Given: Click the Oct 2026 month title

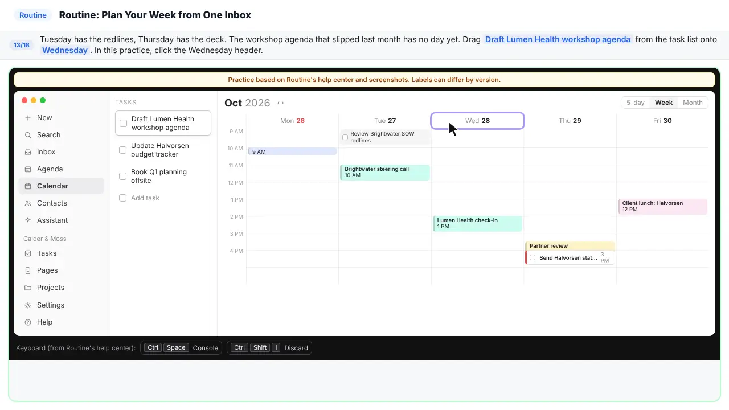Looking at the screenshot, I should 247,103.
